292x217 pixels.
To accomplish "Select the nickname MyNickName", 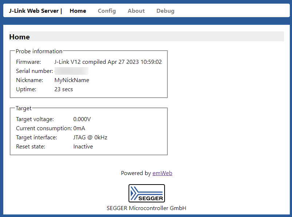I will [x=72, y=80].
